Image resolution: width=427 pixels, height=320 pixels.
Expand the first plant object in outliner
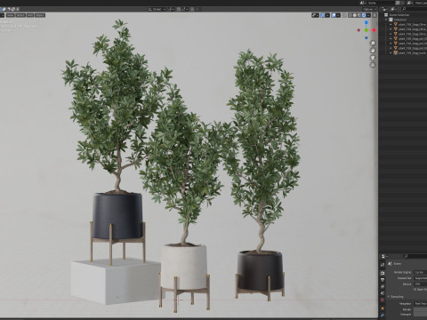(391, 25)
